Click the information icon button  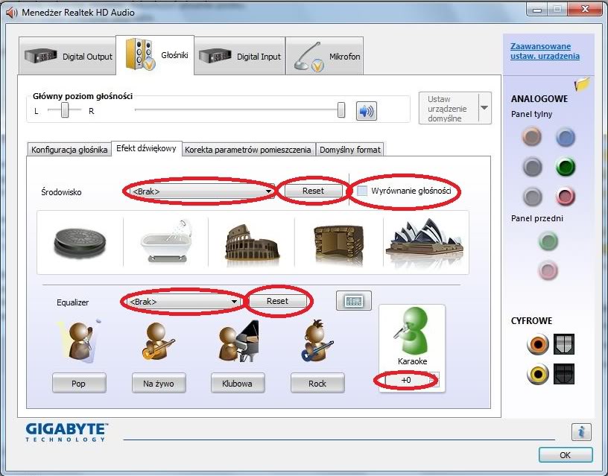582,431
